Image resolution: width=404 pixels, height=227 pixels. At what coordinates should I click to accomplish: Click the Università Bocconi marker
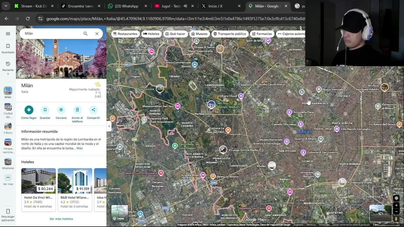pyautogui.click(x=318, y=174)
